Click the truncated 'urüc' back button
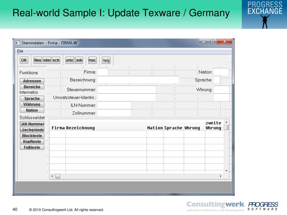 (x=70, y=60)
